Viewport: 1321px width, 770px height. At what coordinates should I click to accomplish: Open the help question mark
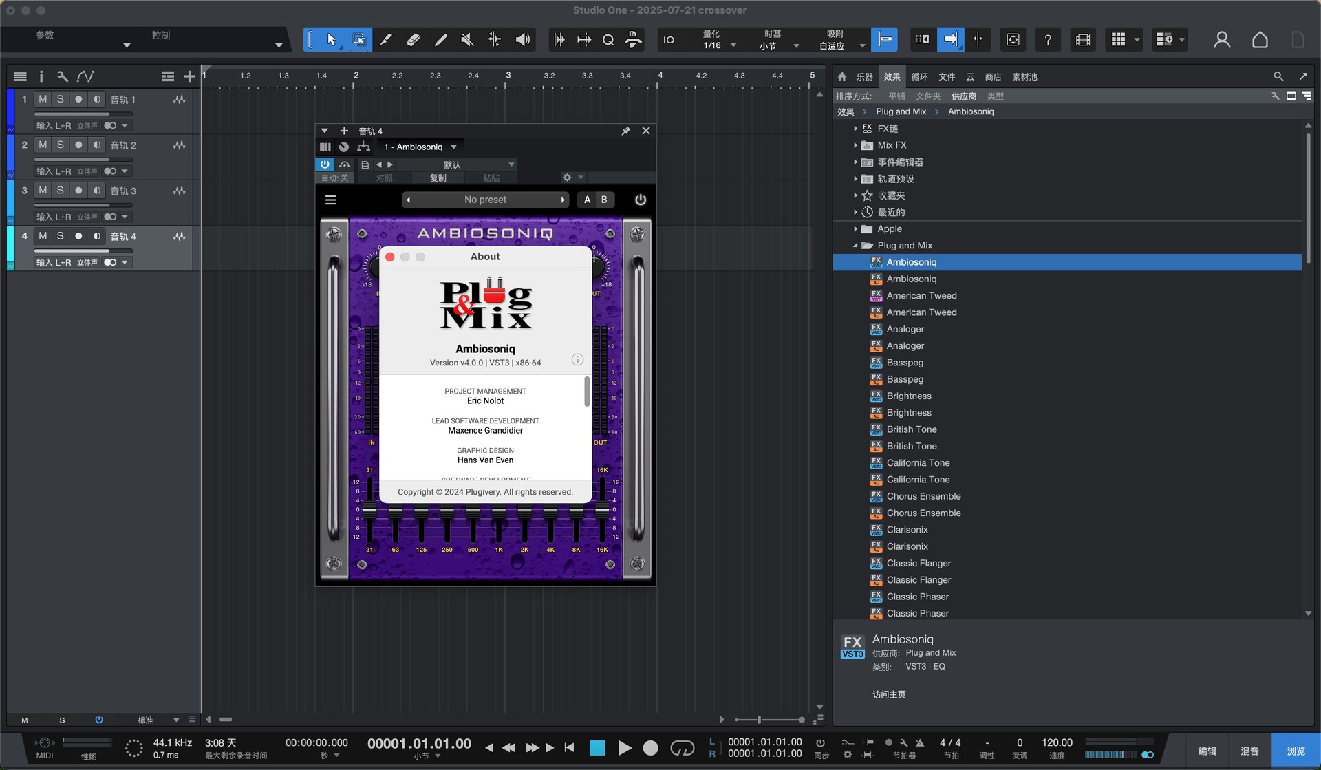coord(1048,40)
